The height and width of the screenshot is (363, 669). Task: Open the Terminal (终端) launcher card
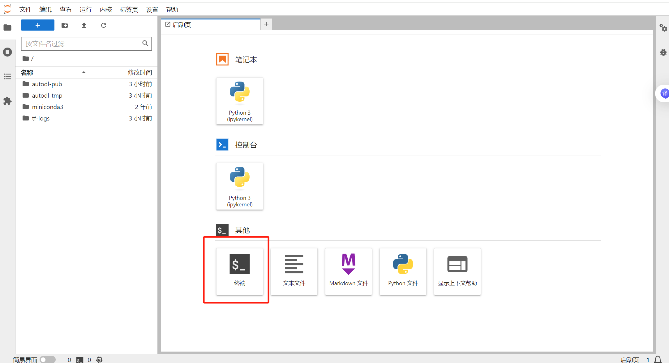coord(239,271)
